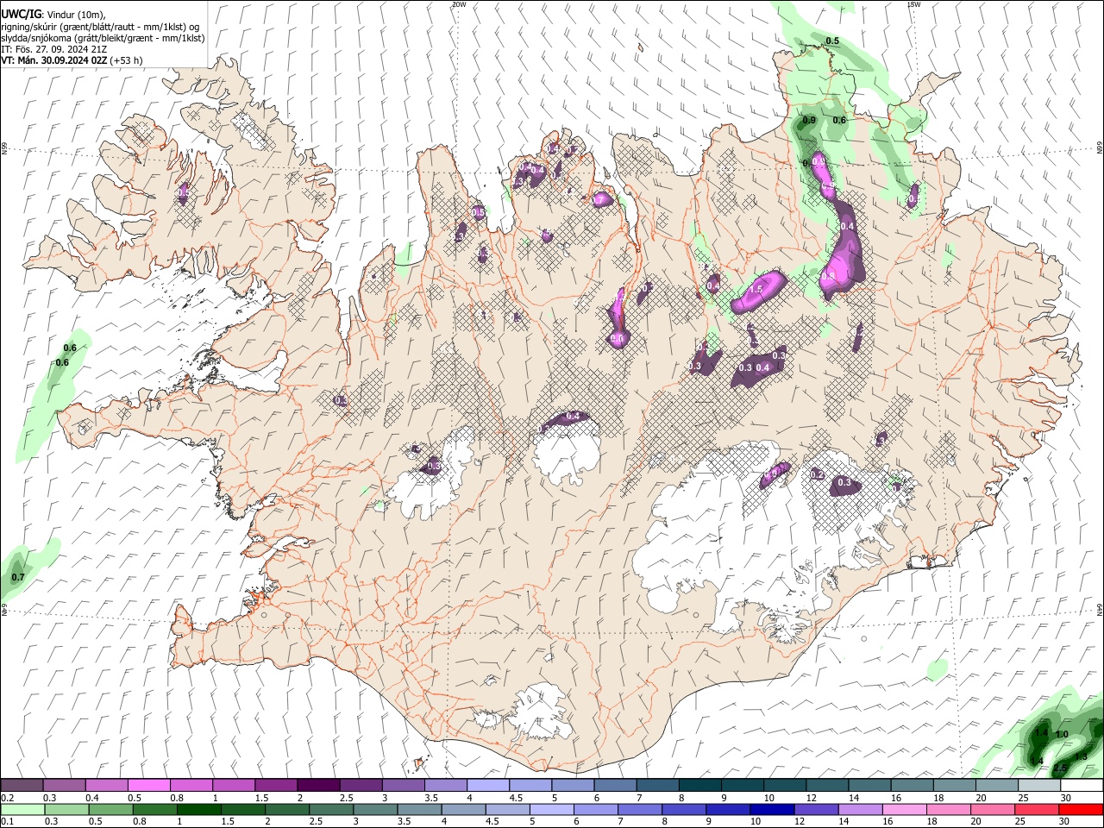Image resolution: width=1104 pixels, height=828 pixels.
Task: Click upper legend swatch between 0.4 and 0.5
Action: (x=106, y=786)
